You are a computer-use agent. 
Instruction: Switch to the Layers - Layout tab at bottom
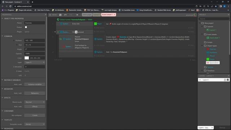point(204,127)
